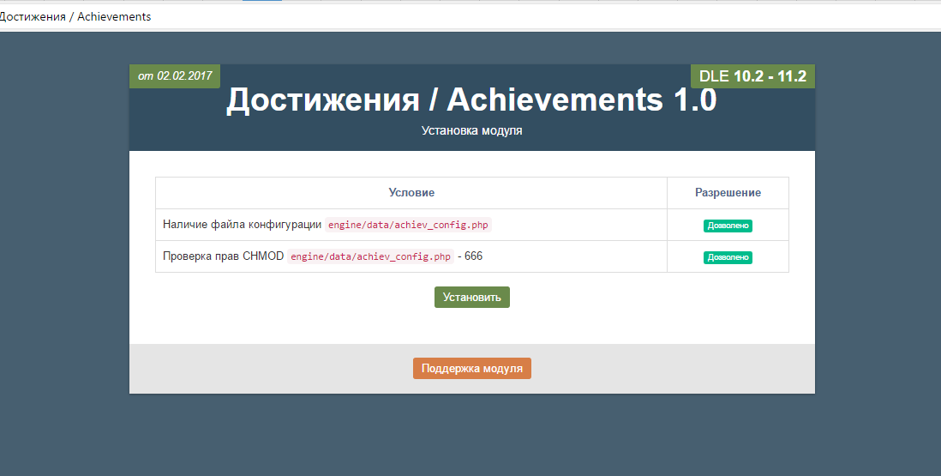941x476 pixels.
Task: Click the page title text at top
Action: [75, 16]
